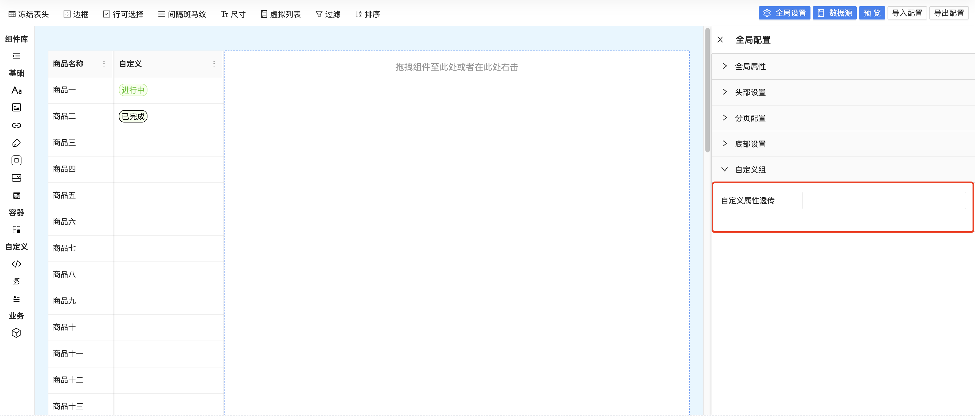Select the business cube component icon
The height and width of the screenshot is (418, 975).
click(x=16, y=333)
